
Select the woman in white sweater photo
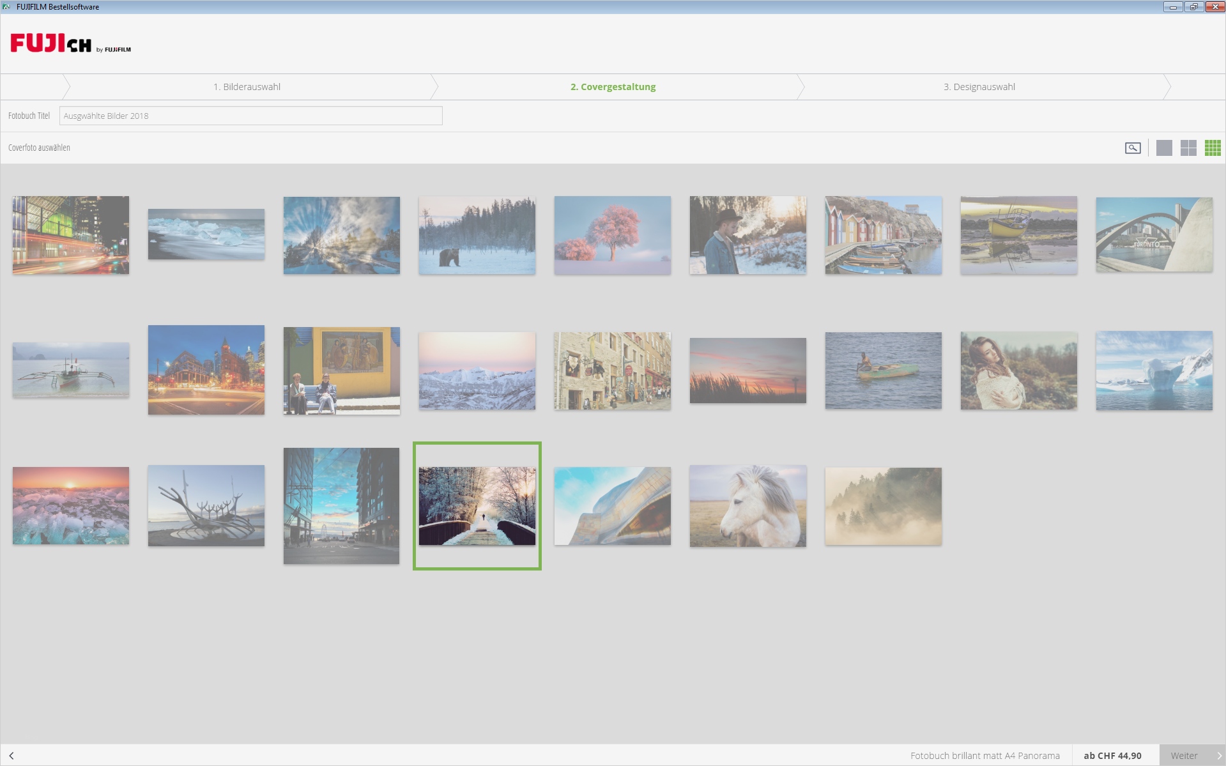pyautogui.click(x=1019, y=371)
